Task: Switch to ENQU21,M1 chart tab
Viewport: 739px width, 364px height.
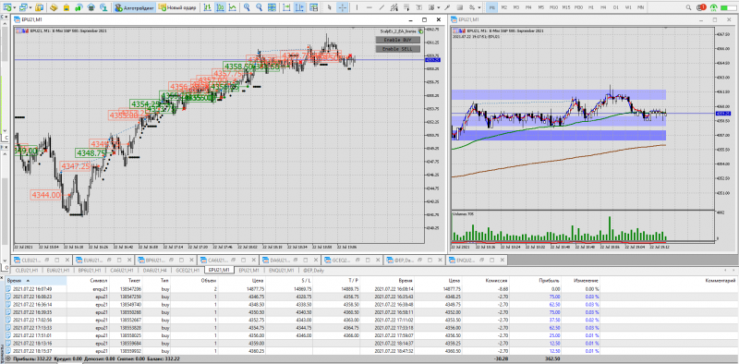Action: (282, 270)
